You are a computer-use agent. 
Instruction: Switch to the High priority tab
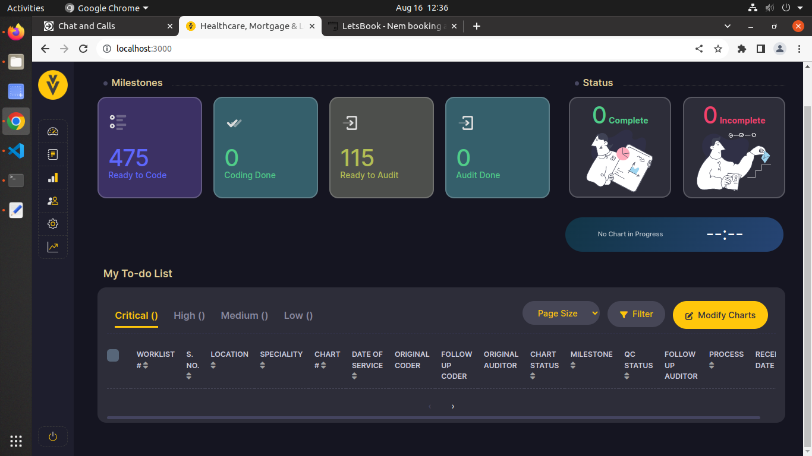(189, 315)
